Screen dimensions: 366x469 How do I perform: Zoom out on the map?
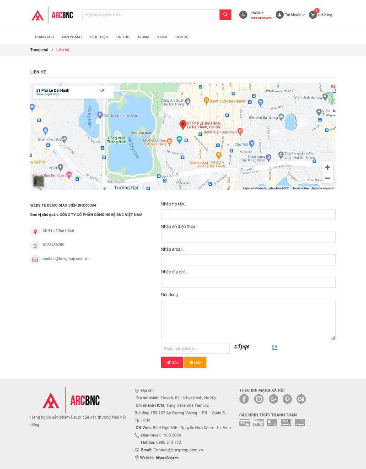[x=328, y=178]
